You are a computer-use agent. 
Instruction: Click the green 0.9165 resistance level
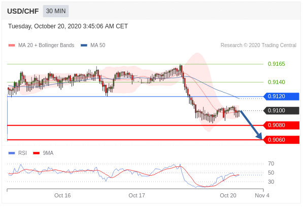(276, 64)
